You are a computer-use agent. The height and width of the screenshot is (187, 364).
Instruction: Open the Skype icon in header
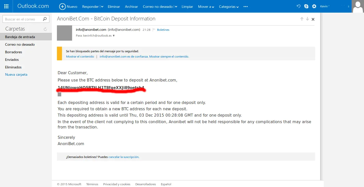(306, 6)
